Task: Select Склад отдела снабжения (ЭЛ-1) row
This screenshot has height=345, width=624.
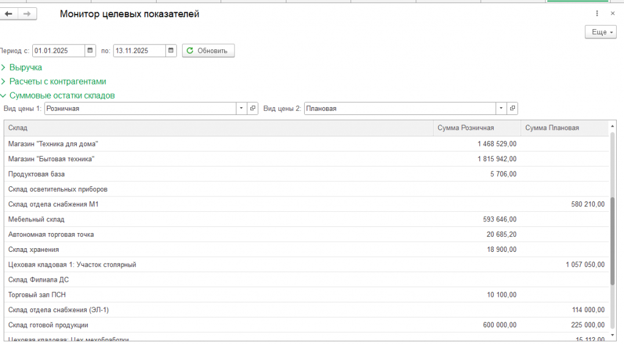Action: 307,310
